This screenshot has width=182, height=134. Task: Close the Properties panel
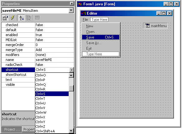72,4
